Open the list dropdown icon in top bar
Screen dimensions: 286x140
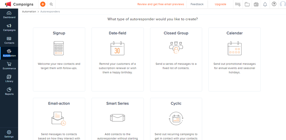tap(238, 4)
